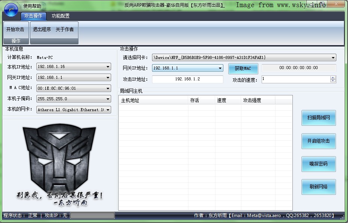This screenshot has width=348, height=223.
Task: Click the 开启组攻击 group attack button
Action: coord(318,141)
